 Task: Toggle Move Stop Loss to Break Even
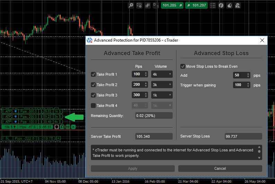pyautogui.click(x=183, y=66)
